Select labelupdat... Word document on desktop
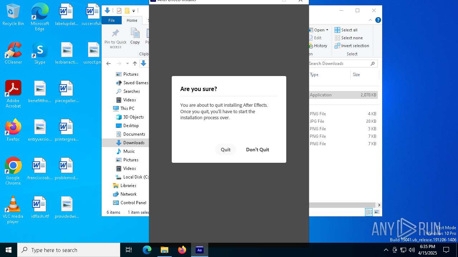The image size is (458, 257). tap(67, 15)
